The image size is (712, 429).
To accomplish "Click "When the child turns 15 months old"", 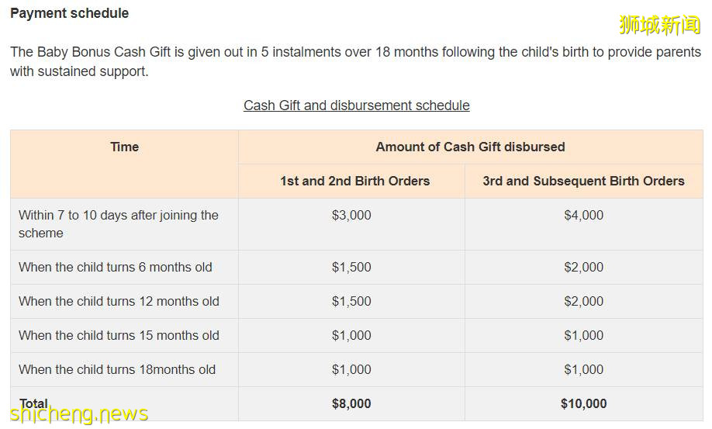I will (x=119, y=335).
